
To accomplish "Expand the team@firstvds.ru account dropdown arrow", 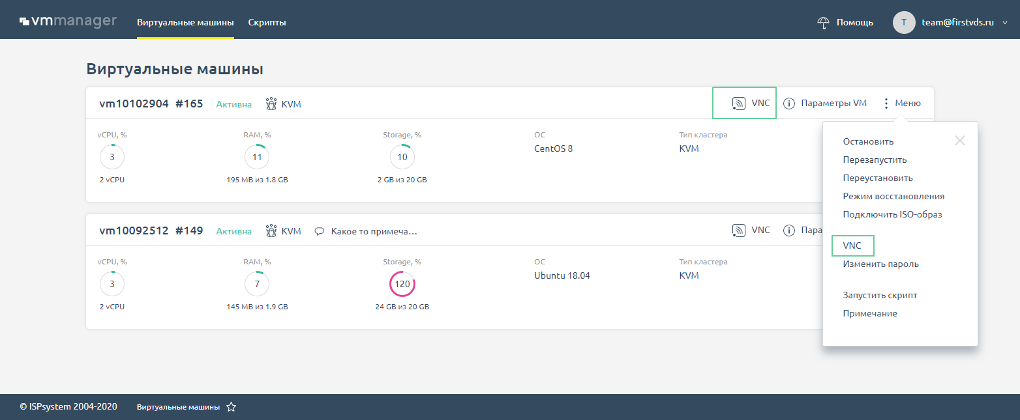I will point(1004,23).
